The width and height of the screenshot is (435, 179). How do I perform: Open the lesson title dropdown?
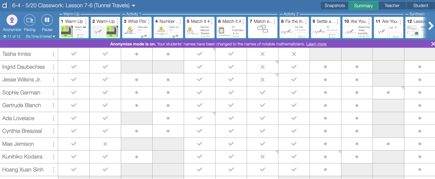134,6
